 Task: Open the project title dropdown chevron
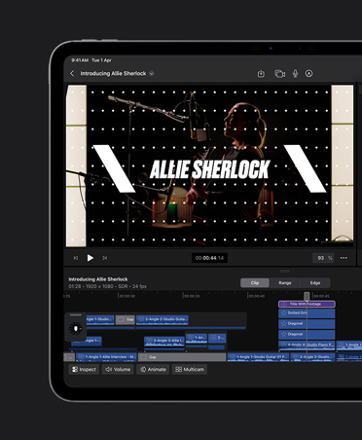click(152, 74)
